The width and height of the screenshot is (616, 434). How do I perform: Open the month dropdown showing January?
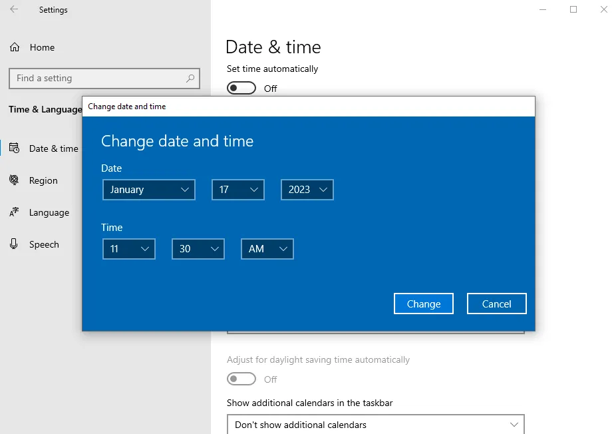click(x=148, y=190)
